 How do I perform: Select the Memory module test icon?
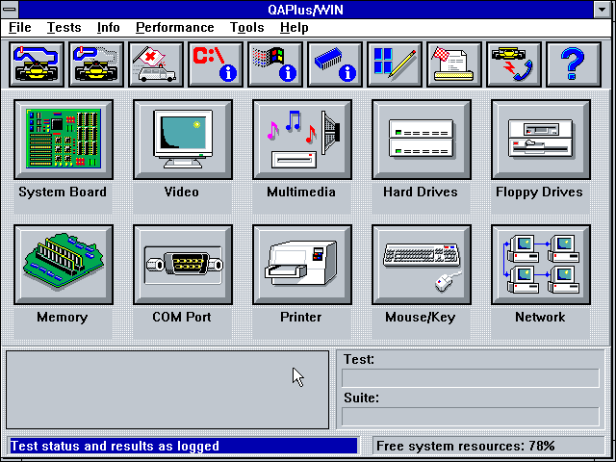64,265
